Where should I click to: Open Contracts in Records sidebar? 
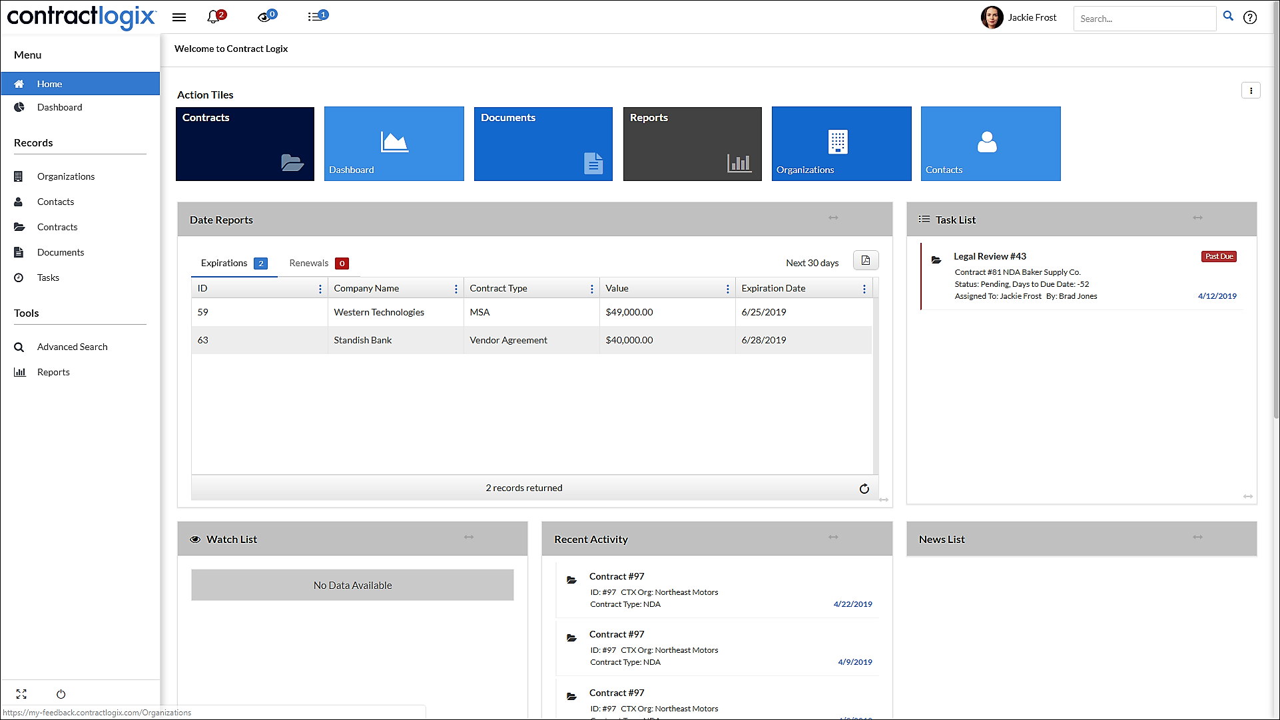coord(80,227)
